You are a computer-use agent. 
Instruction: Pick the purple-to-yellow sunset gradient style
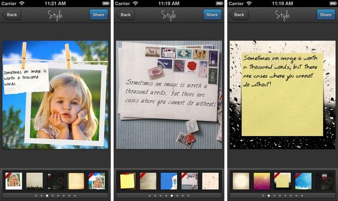(262, 181)
